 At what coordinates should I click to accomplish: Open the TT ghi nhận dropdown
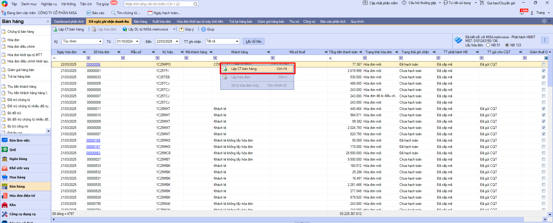[x=237, y=41]
